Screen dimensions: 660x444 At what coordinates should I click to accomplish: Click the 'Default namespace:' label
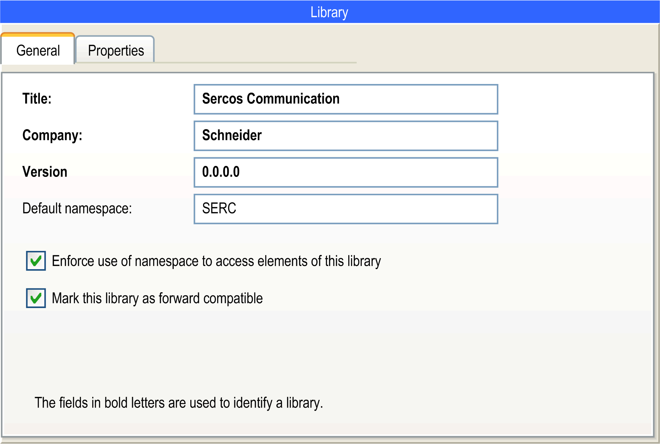pyautogui.click(x=77, y=209)
